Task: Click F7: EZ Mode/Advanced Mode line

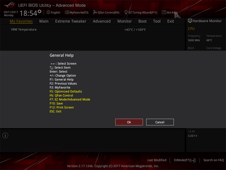Action: coord(70,99)
